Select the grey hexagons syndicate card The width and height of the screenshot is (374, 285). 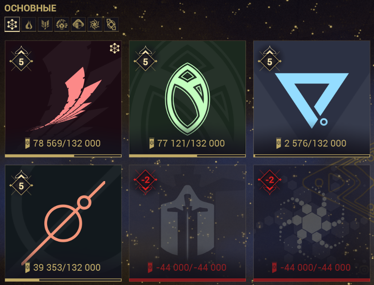pyautogui.click(x=311, y=223)
